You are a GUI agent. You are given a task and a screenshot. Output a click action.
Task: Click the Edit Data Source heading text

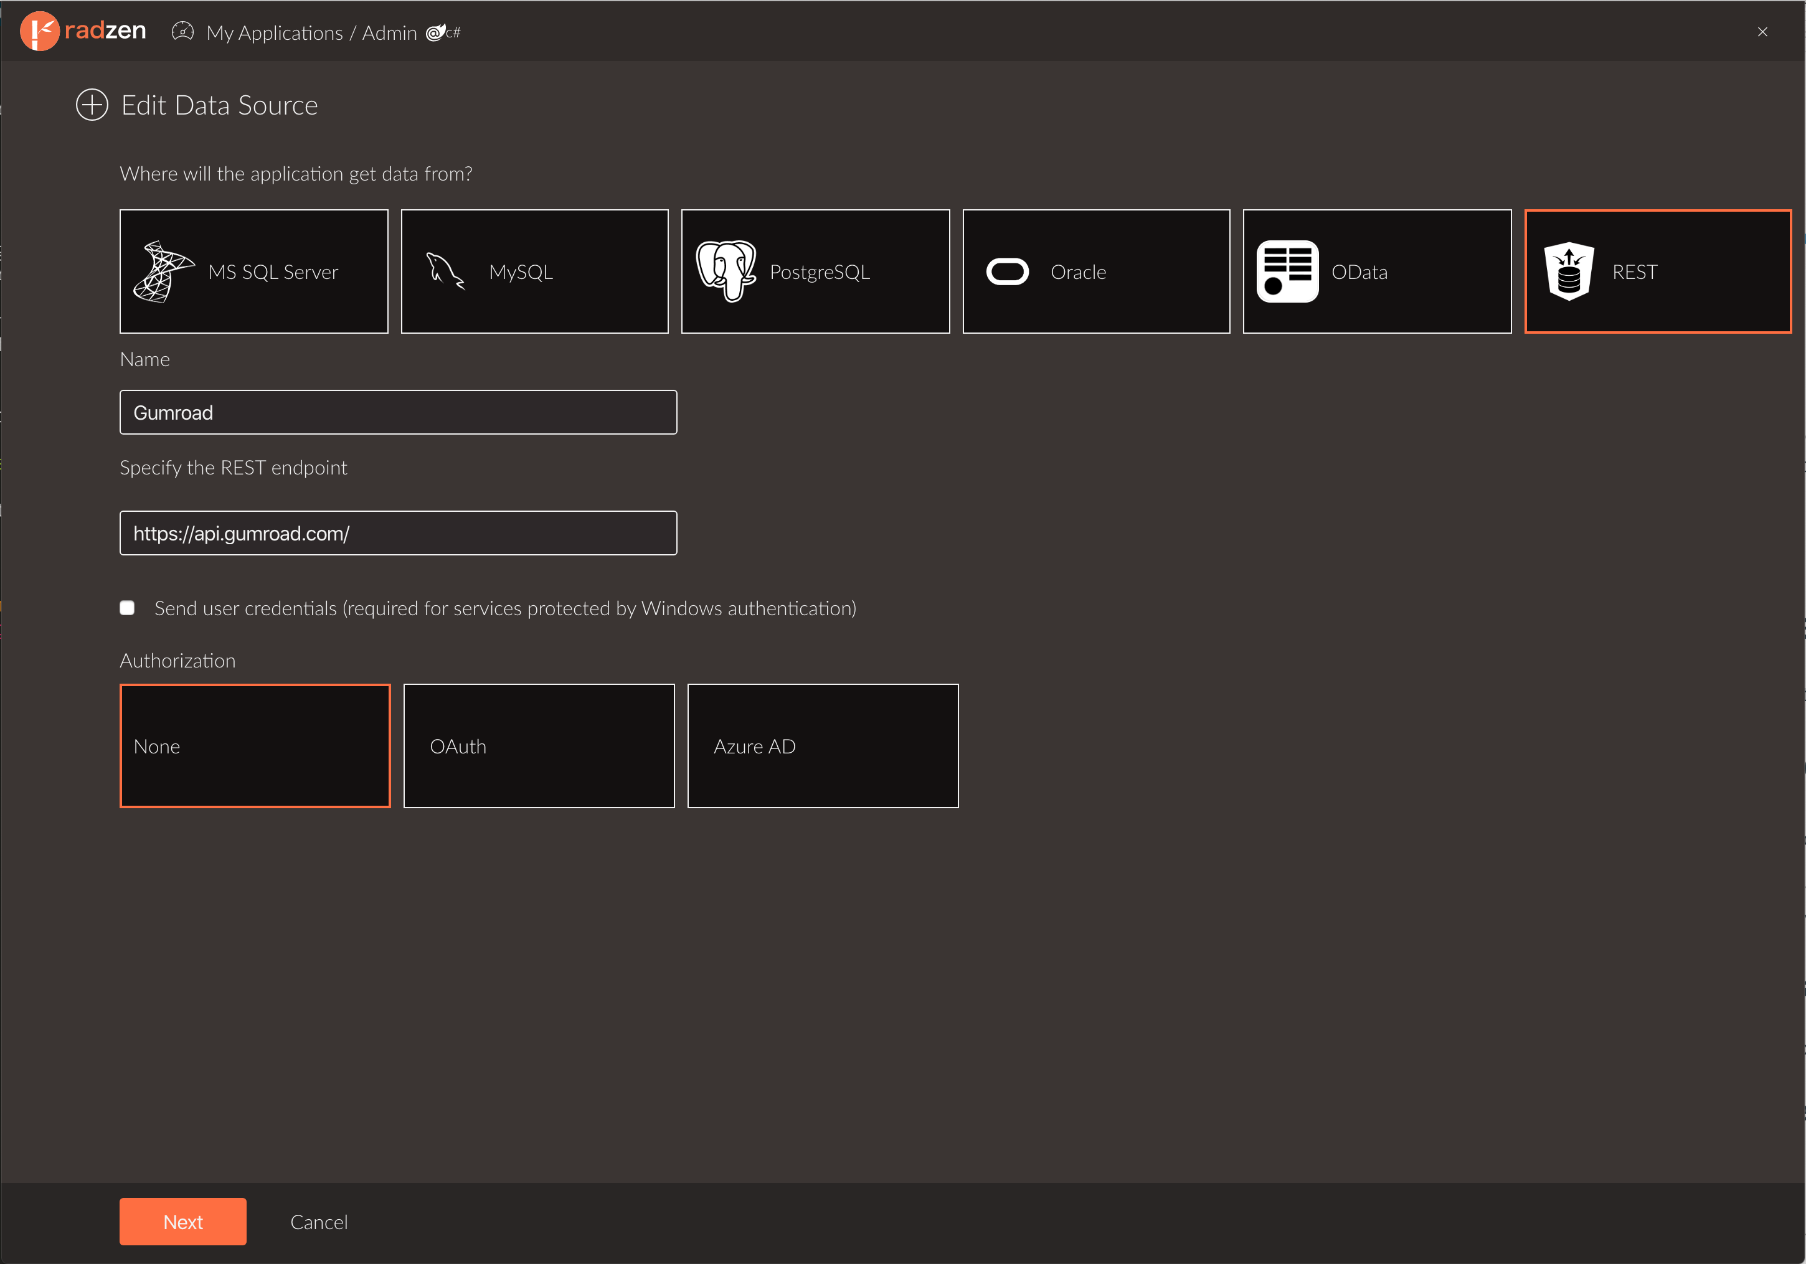point(219,105)
